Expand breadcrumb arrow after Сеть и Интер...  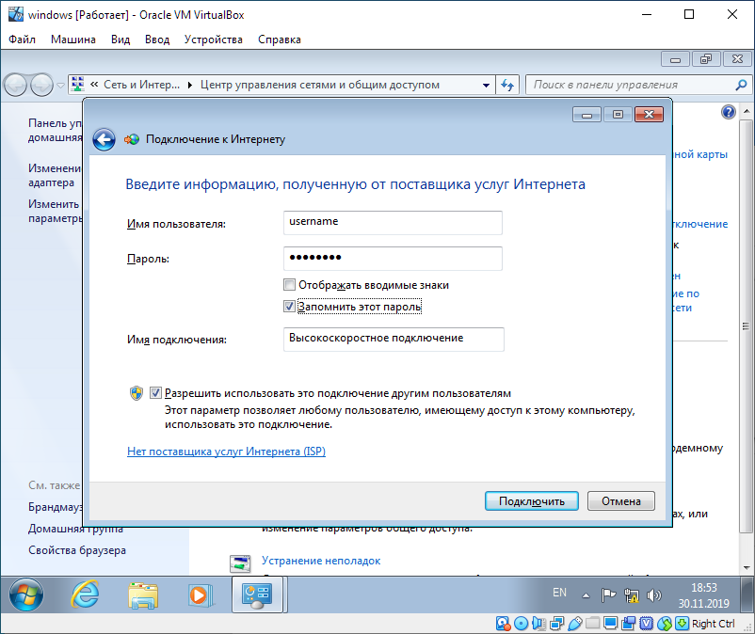(x=190, y=86)
